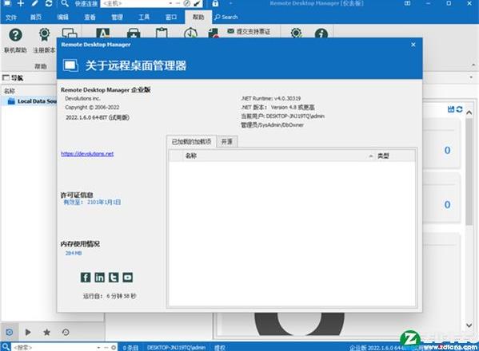Image resolution: width=479 pixels, height=351 pixels.
Task: Click the ribbon Search box
Action: tap(226, 17)
